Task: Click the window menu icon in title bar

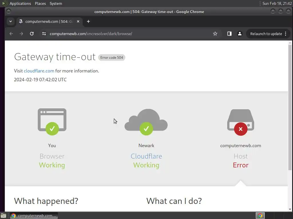Action: click(x=9, y=11)
